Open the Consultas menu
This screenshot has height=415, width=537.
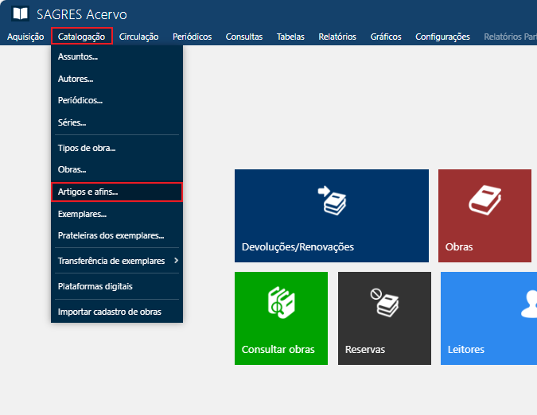tap(243, 37)
